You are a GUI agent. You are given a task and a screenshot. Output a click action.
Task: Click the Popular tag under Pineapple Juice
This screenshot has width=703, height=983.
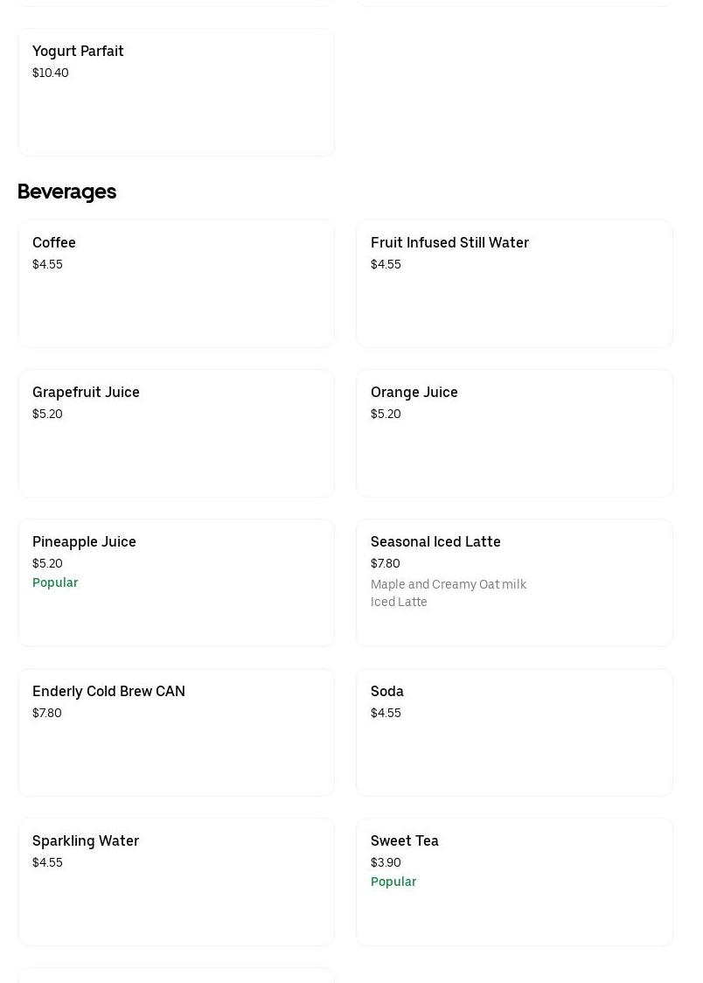tap(55, 582)
